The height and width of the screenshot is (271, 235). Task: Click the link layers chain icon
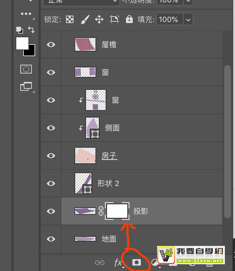pyautogui.click(x=99, y=263)
